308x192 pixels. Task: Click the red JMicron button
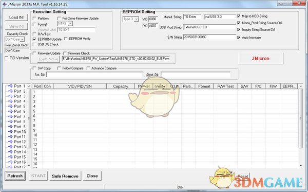click(x=260, y=59)
